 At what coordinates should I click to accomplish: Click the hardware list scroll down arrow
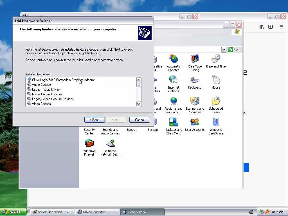[x=138, y=104]
